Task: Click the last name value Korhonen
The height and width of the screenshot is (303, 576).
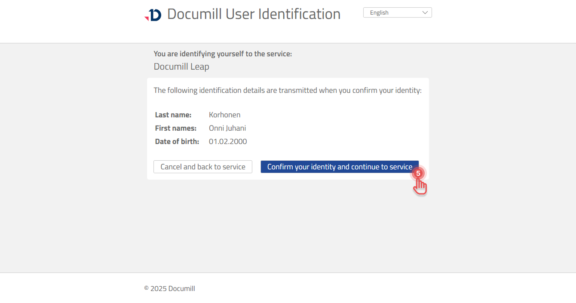Action: tap(224, 114)
